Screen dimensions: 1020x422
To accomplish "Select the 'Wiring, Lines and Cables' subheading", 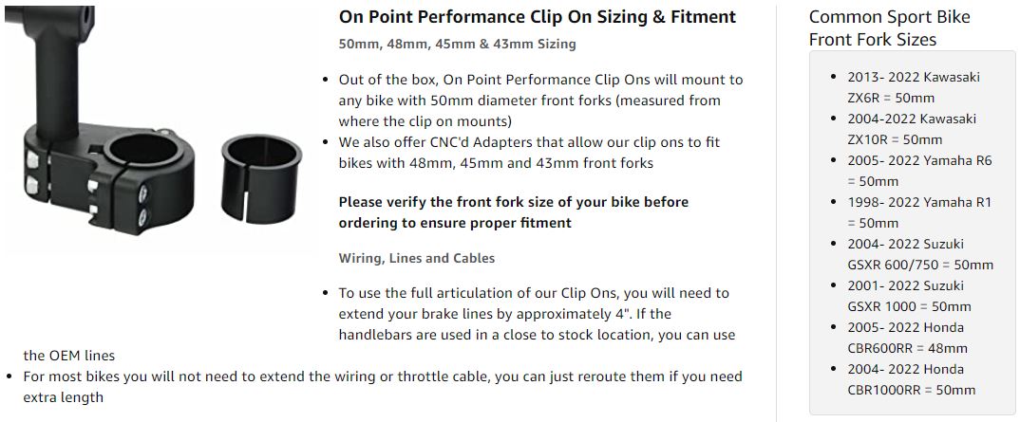I will (x=416, y=258).
